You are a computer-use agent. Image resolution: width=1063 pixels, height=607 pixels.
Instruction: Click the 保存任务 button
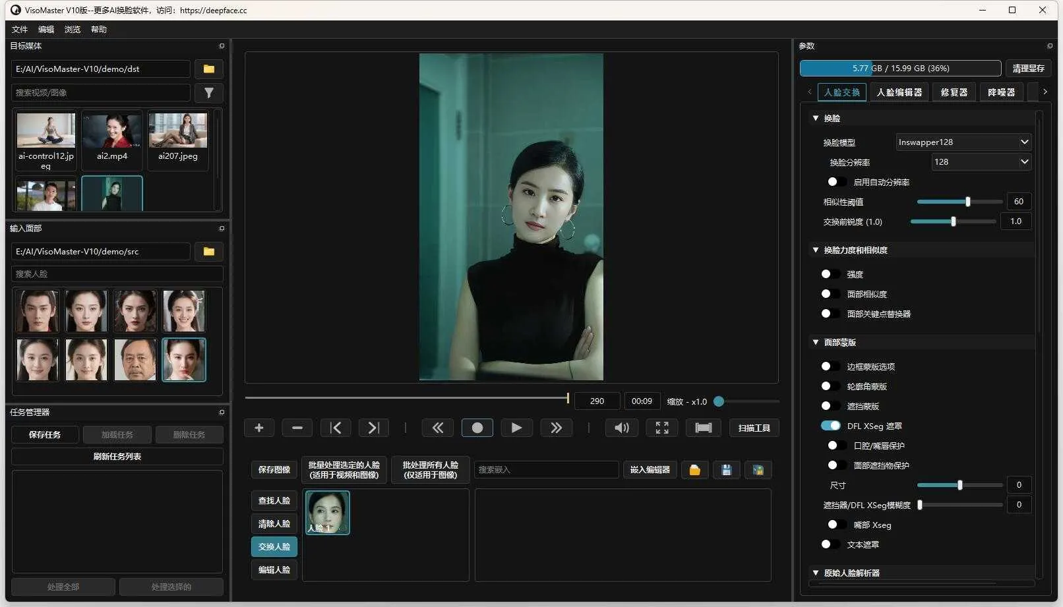tap(45, 435)
